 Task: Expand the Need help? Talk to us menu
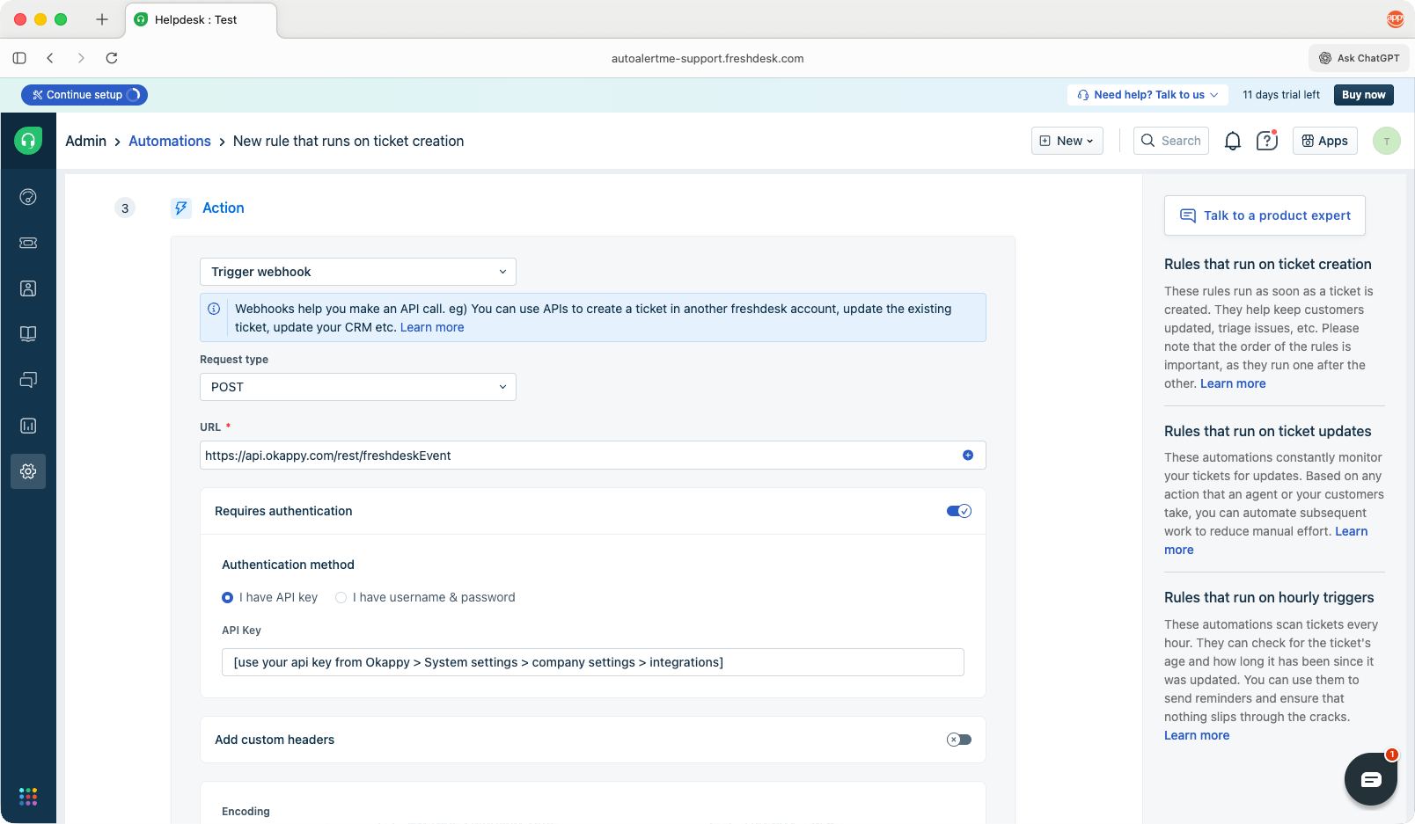pyautogui.click(x=1147, y=95)
